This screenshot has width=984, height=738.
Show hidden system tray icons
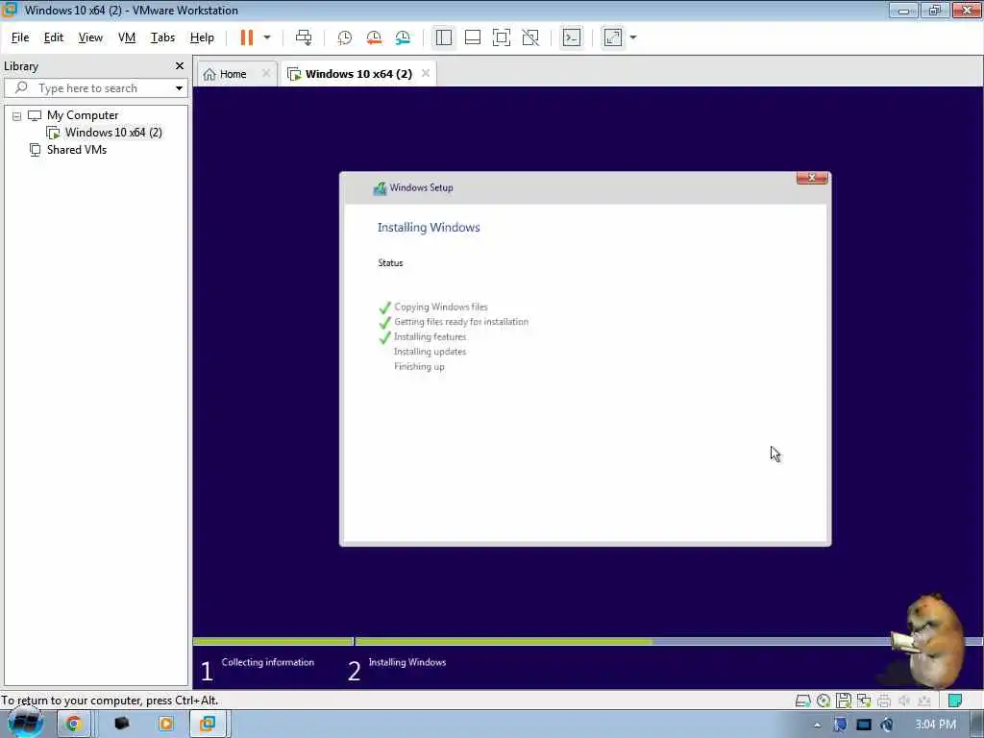click(x=817, y=726)
